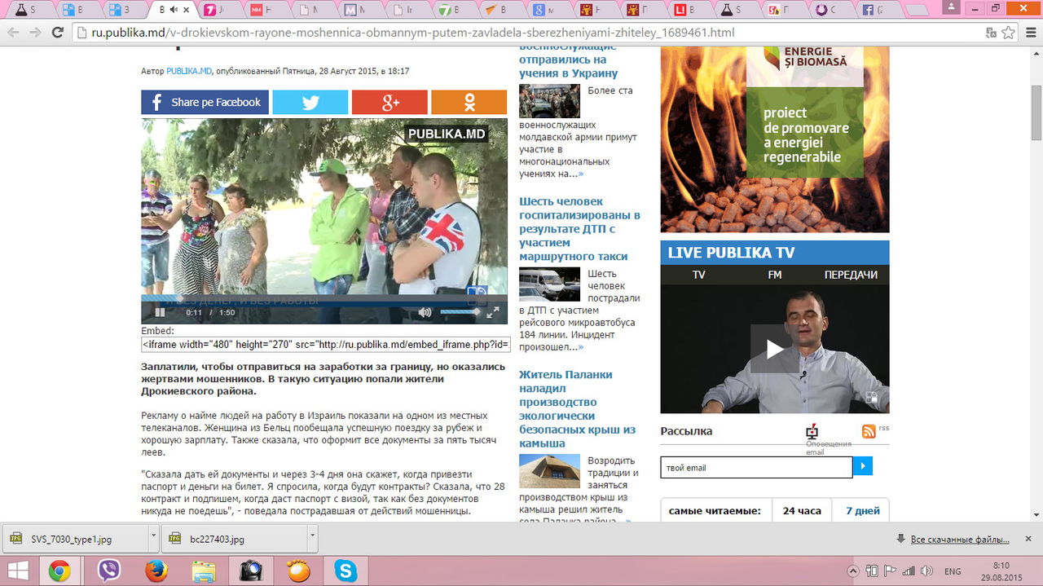Bookmark this page with the star icon

pos(1008,33)
